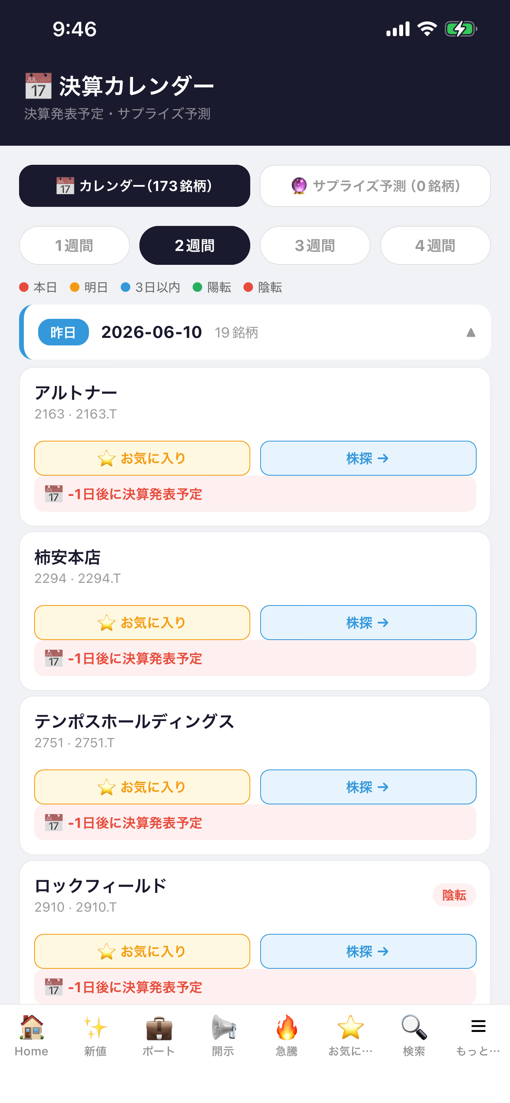This screenshot has height=1103, width=510.
Task: Tap the お気に入り star in bottom bar
Action: pyautogui.click(x=350, y=1028)
